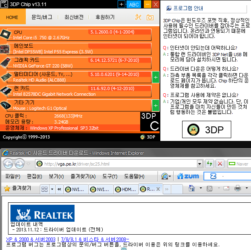The image size is (251, 250).
Task: Click the blank new tab button
Action: point(177,189)
